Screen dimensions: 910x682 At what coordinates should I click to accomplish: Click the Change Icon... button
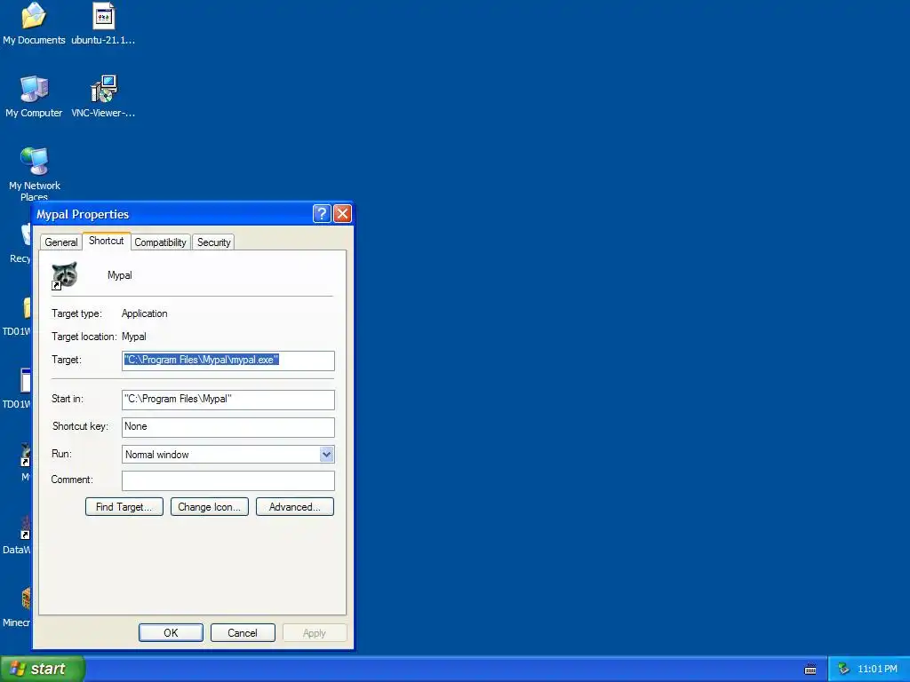(x=210, y=507)
